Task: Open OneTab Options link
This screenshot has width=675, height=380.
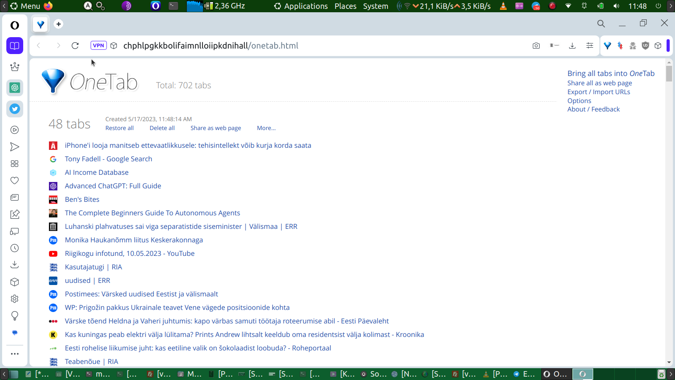Action: pos(579,101)
